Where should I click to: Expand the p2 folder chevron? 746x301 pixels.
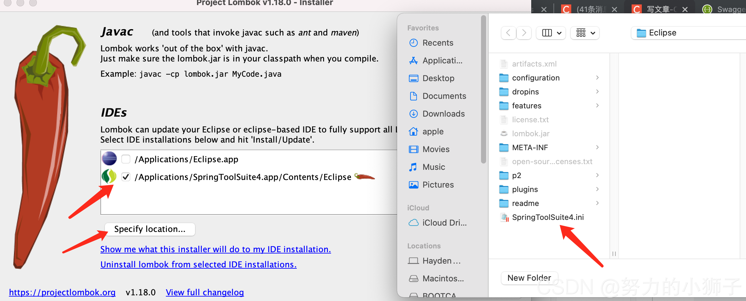[x=597, y=175]
